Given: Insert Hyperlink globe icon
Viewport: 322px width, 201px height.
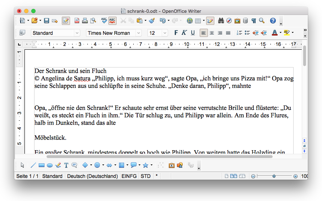Looking at the screenshot, I should point(190,21).
